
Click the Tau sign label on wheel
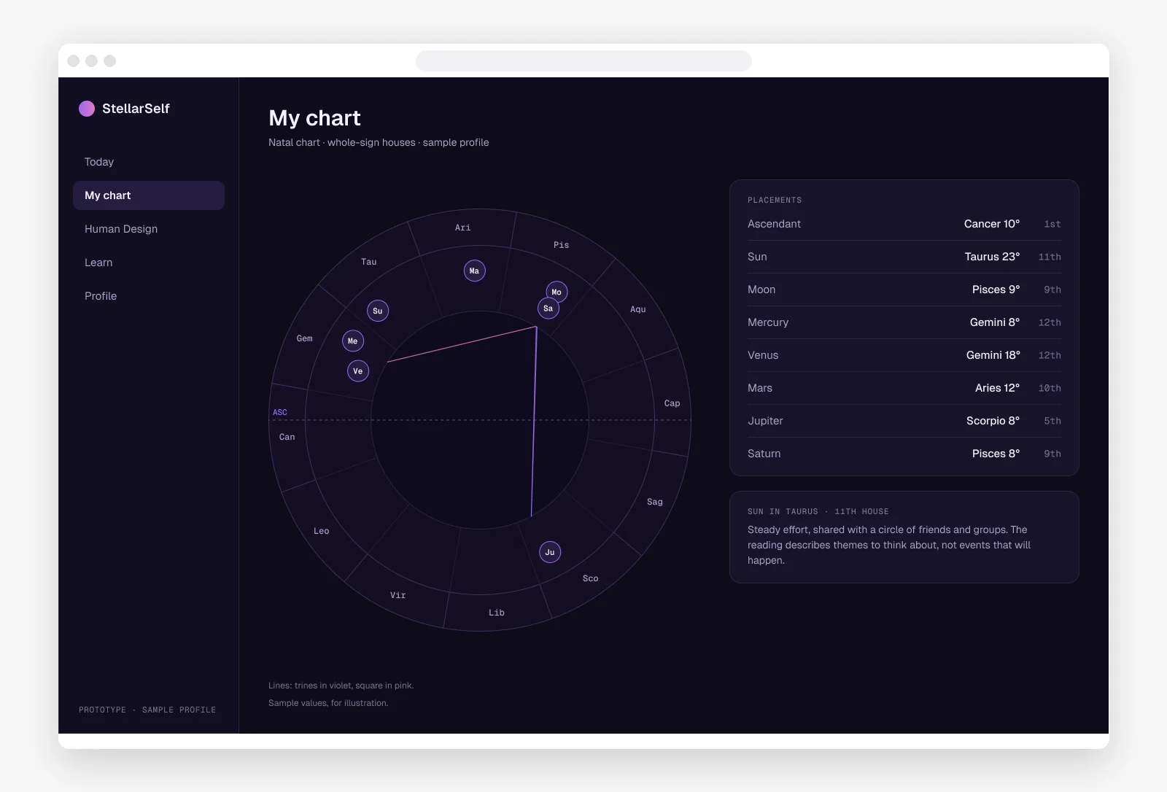[369, 262]
